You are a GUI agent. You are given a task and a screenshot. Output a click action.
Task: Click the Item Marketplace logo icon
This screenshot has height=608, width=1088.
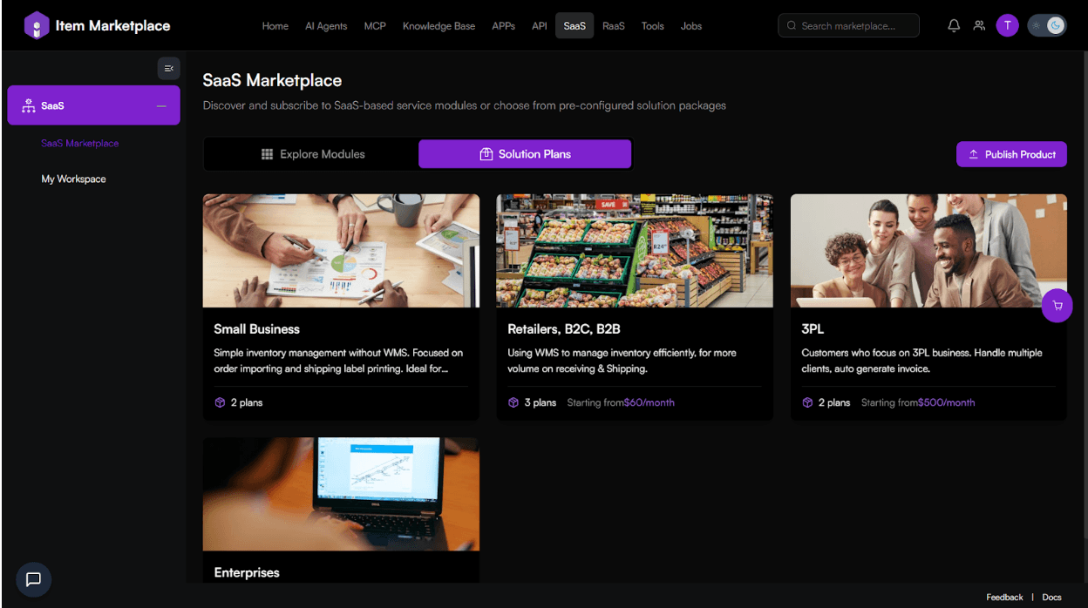pos(36,25)
